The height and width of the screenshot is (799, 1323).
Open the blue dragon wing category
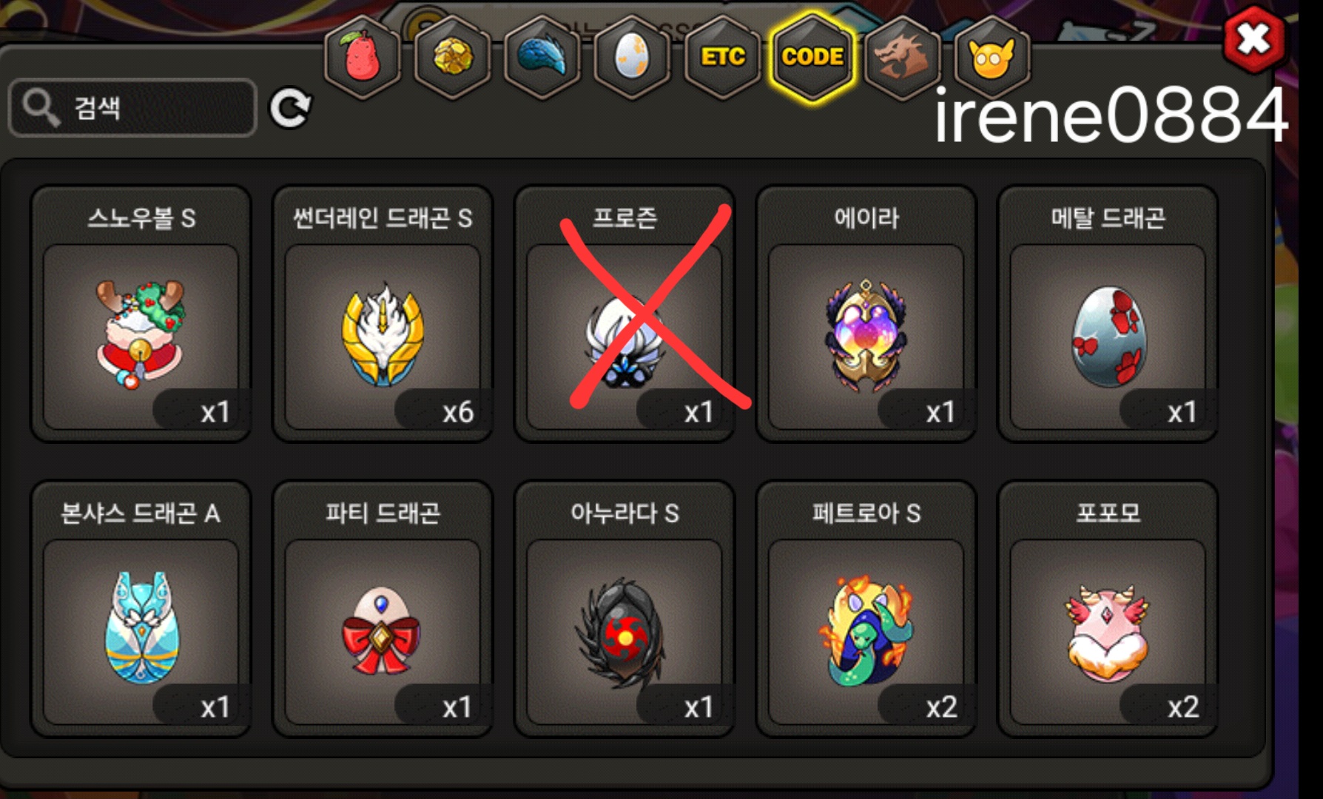point(542,57)
